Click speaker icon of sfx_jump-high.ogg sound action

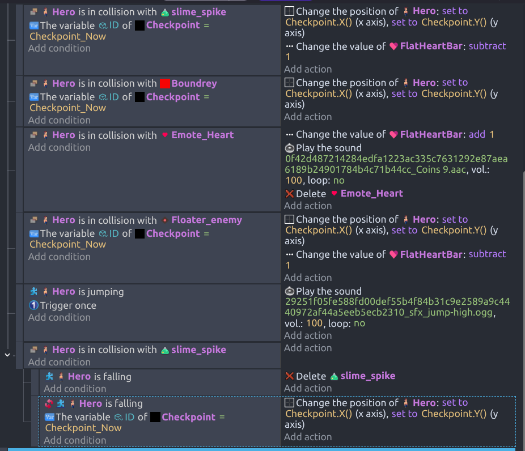(289, 291)
